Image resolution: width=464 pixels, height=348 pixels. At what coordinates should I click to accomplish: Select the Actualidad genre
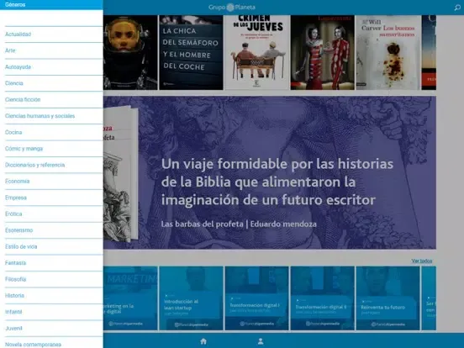[51, 34]
